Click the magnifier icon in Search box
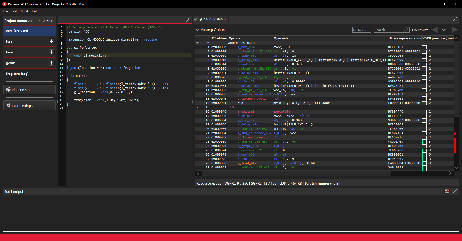Viewport: 462px width, 241px height. click(x=406, y=30)
